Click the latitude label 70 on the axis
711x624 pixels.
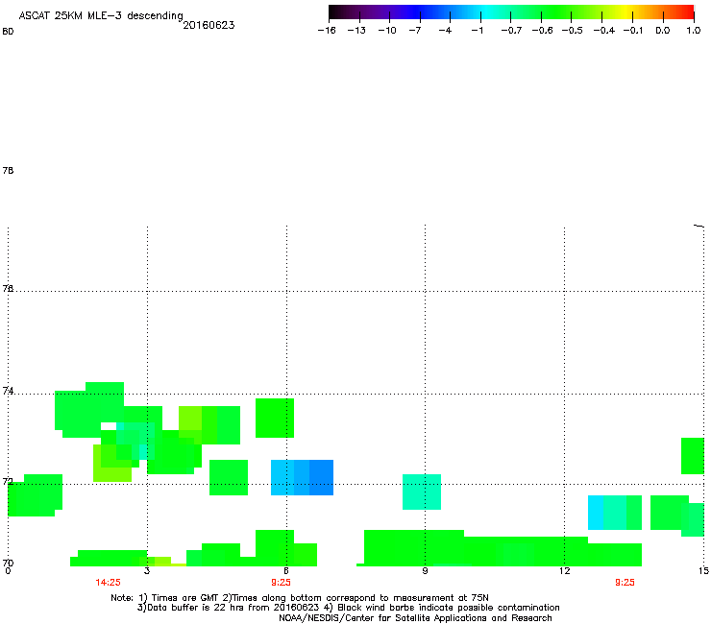8,563
